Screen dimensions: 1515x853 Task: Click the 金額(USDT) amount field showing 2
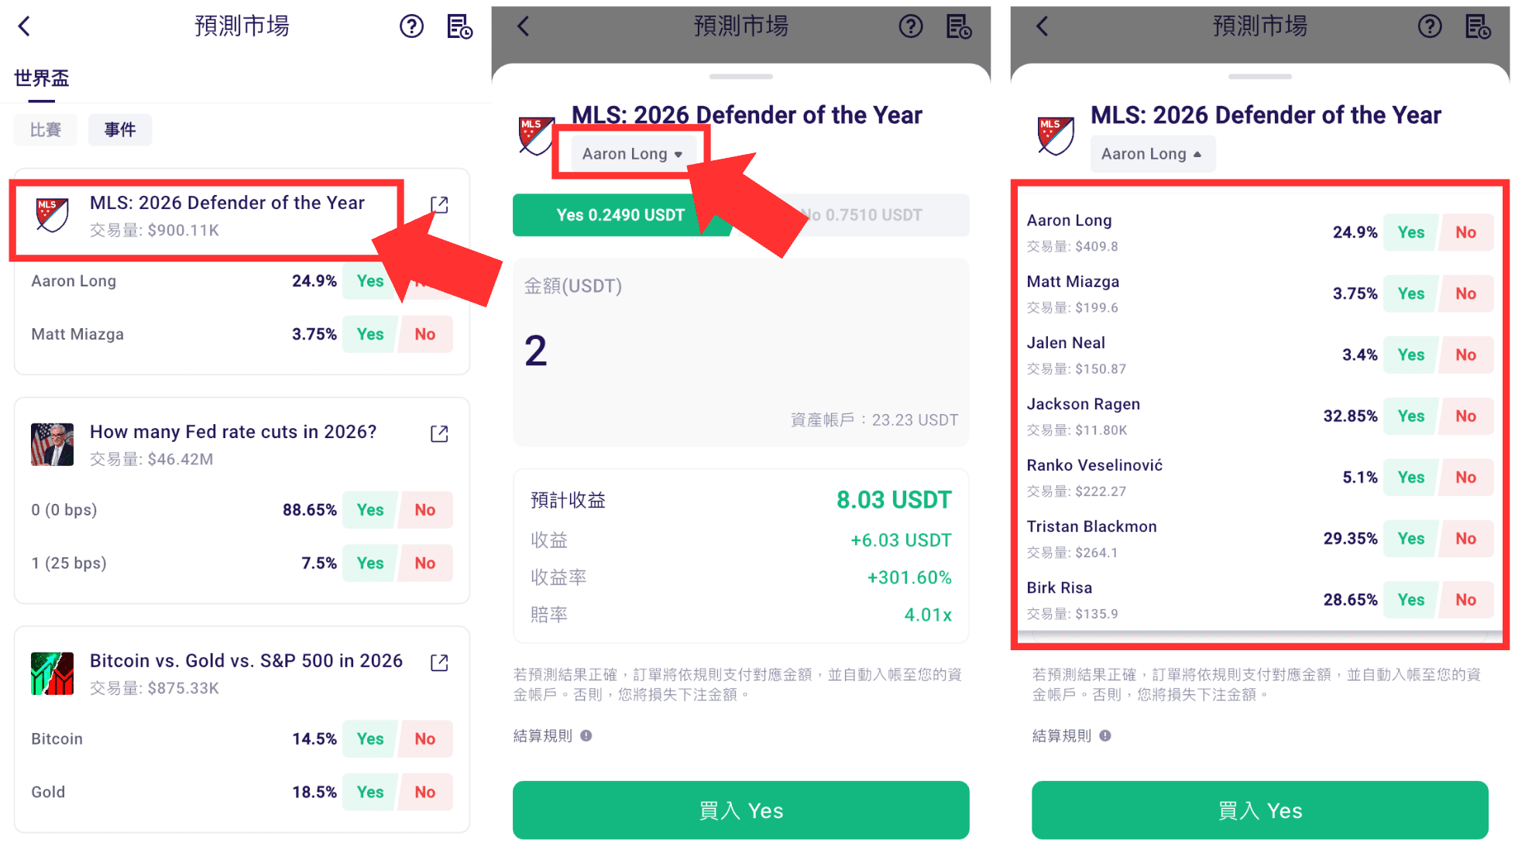pyautogui.click(x=741, y=352)
